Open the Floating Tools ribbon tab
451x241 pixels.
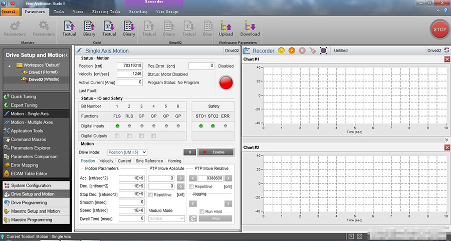(x=106, y=11)
